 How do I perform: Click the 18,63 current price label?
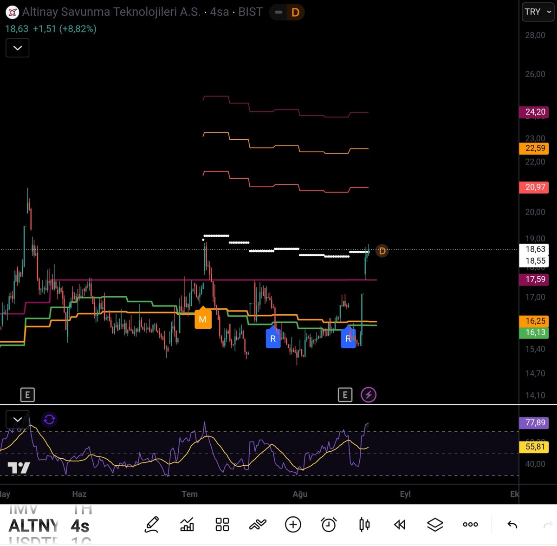coord(535,249)
